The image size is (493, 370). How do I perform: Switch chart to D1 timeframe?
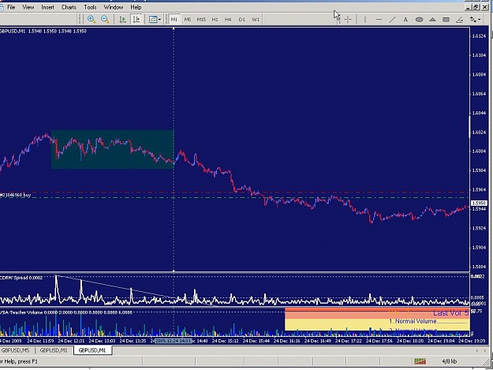point(241,20)
